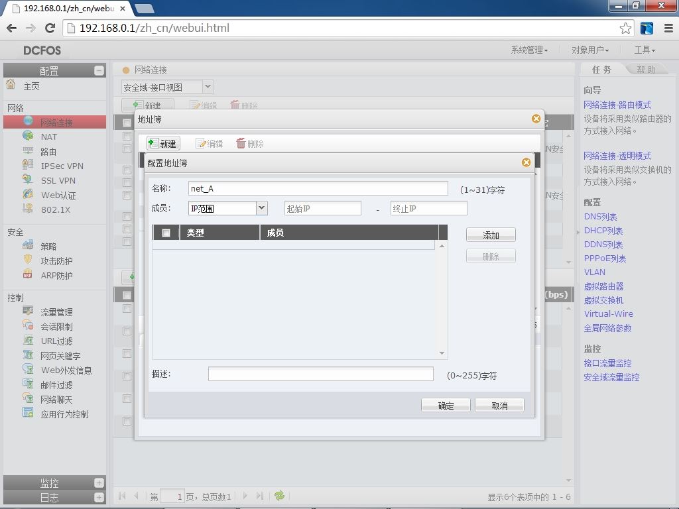Viewport: 679px width, 509px height.
Task: Open the DNS列表 link
Action: click(x=600, y=217)
